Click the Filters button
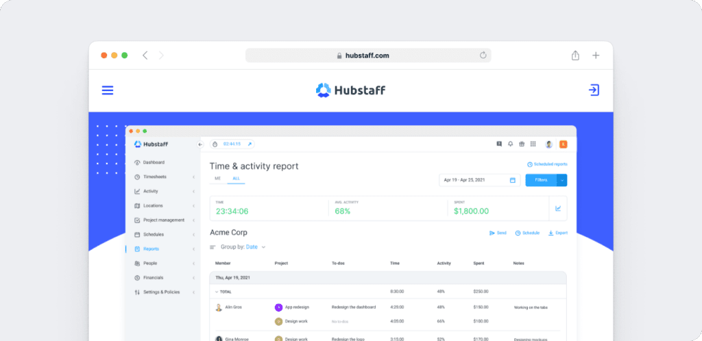 541,180
